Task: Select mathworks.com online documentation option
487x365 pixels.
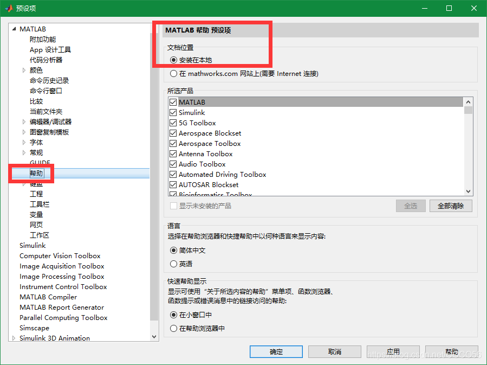Action: [173, 74]
